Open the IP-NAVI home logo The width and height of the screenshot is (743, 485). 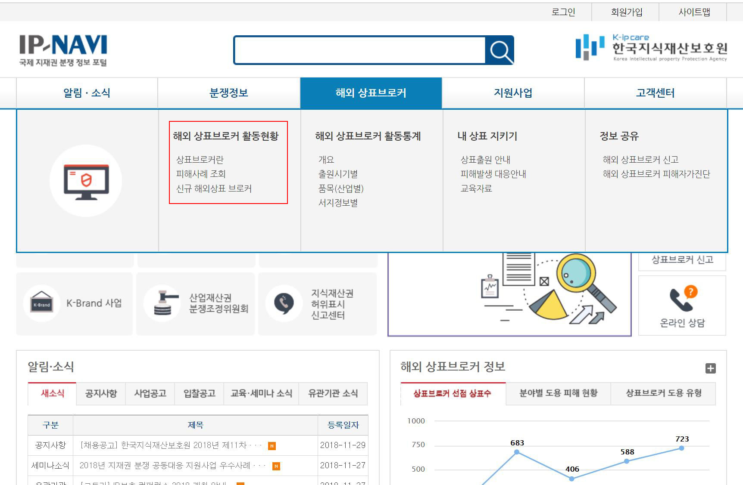click(63, 50)
